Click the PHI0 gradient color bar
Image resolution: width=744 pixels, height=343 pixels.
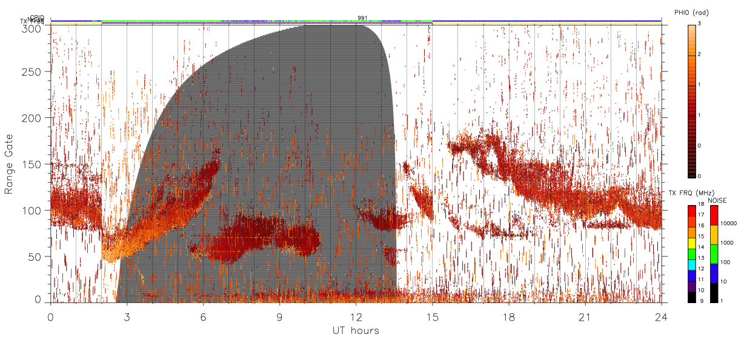[691, 100]
